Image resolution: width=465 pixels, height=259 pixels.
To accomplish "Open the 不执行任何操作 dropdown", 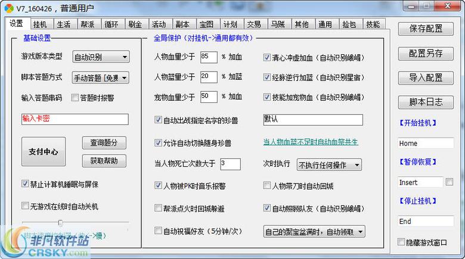I will pyautogui.click(x=329, y=165).
